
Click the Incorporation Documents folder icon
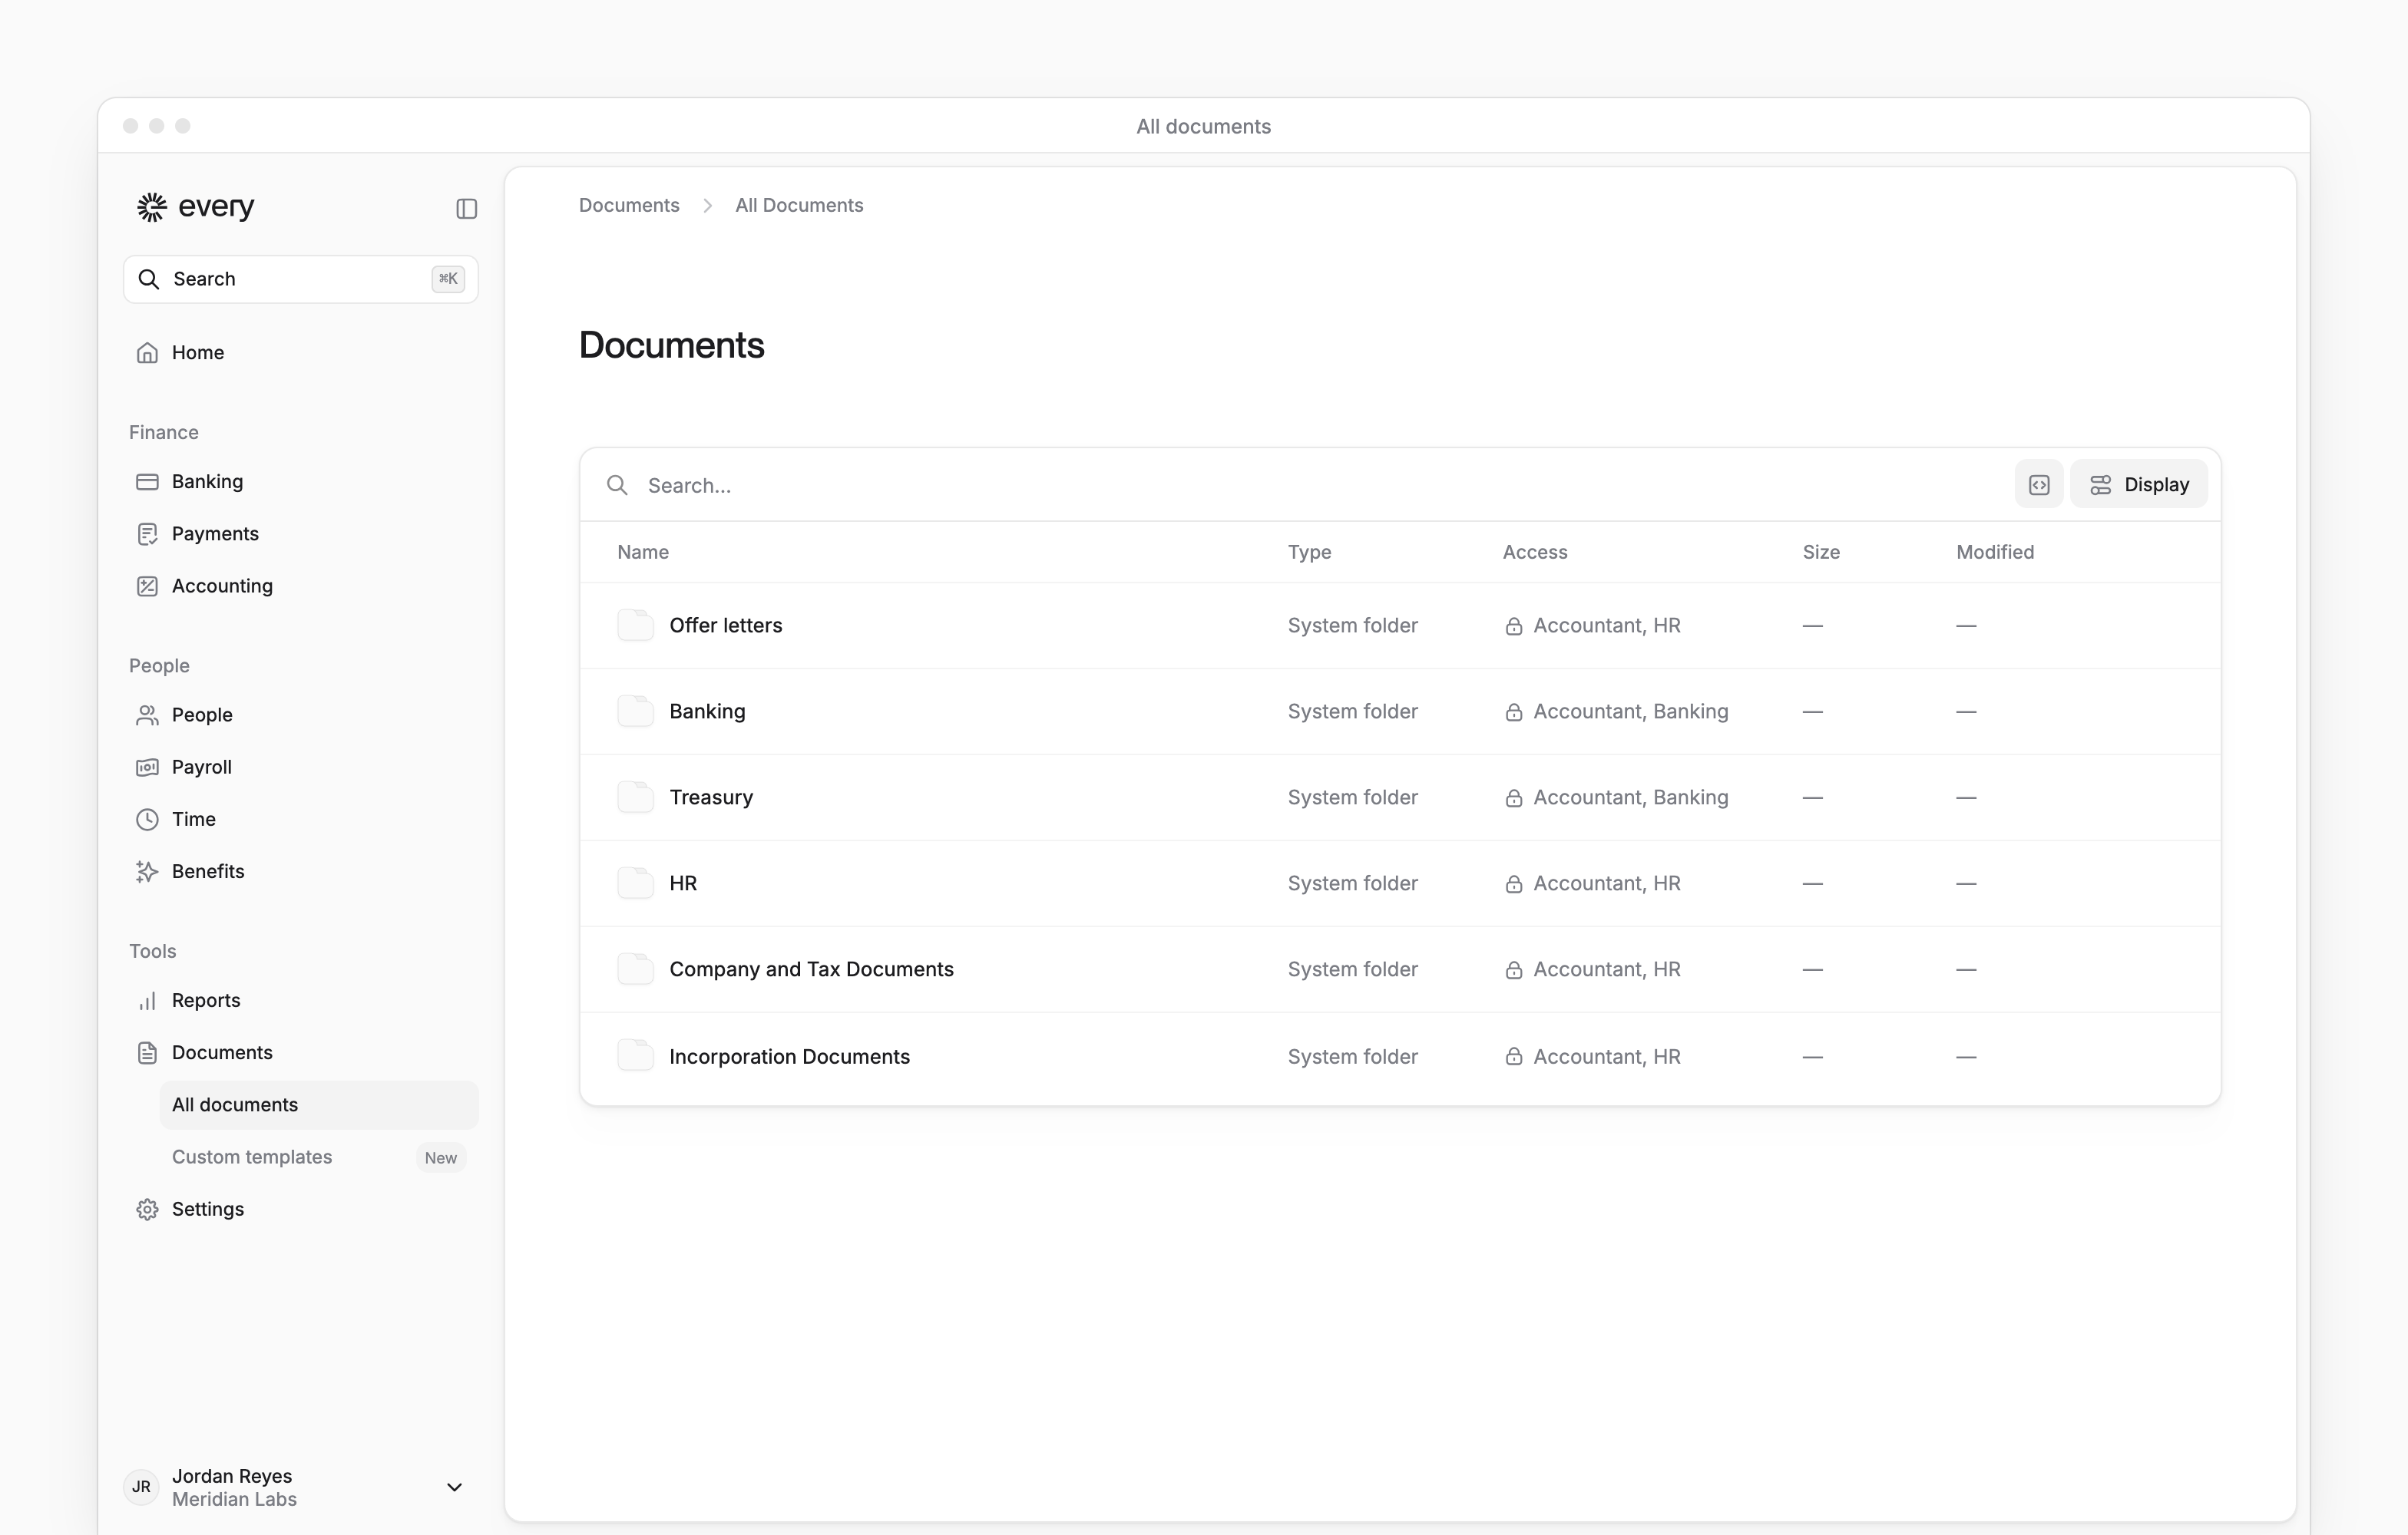[x=635, y=1056]
